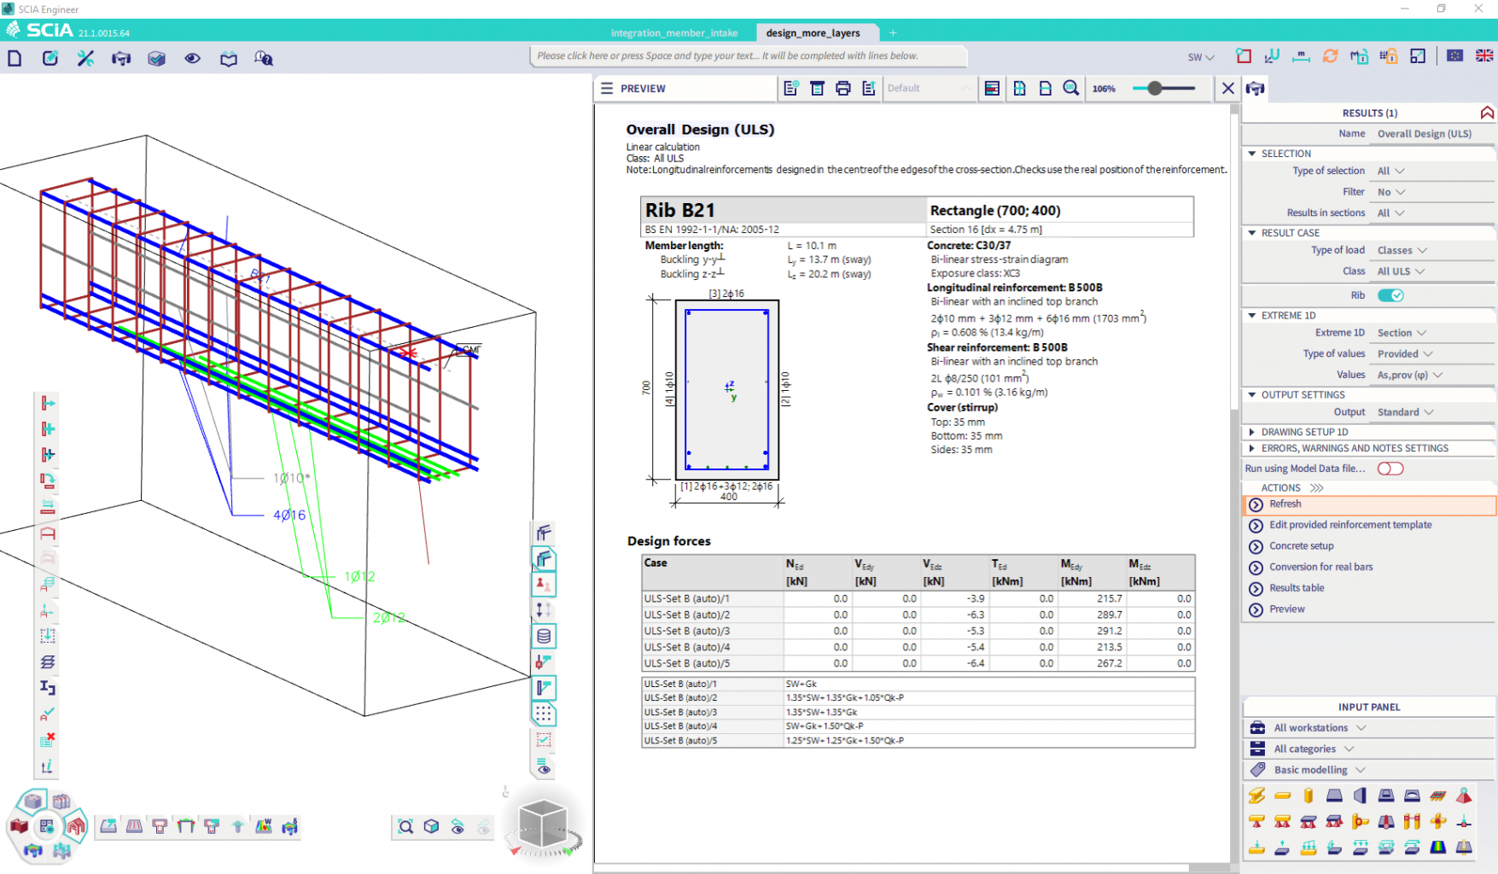Open the tools icon in the top toolbar
This screenshot has height=874, width=1498.
click(x=85, y=58)
